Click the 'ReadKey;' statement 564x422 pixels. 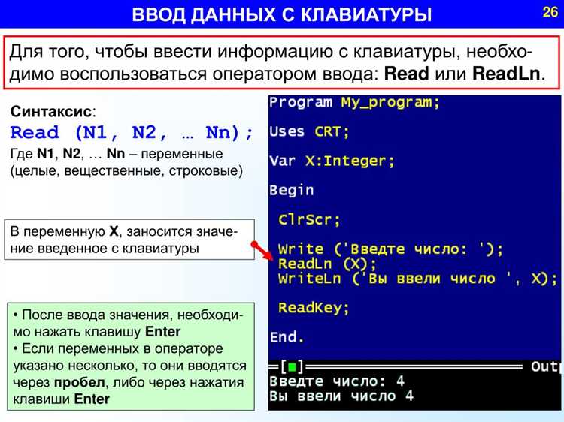(x=314, y=308)
